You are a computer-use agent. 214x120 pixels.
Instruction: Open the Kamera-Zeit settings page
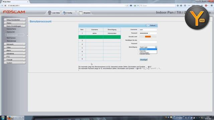(x=11, y=32)
